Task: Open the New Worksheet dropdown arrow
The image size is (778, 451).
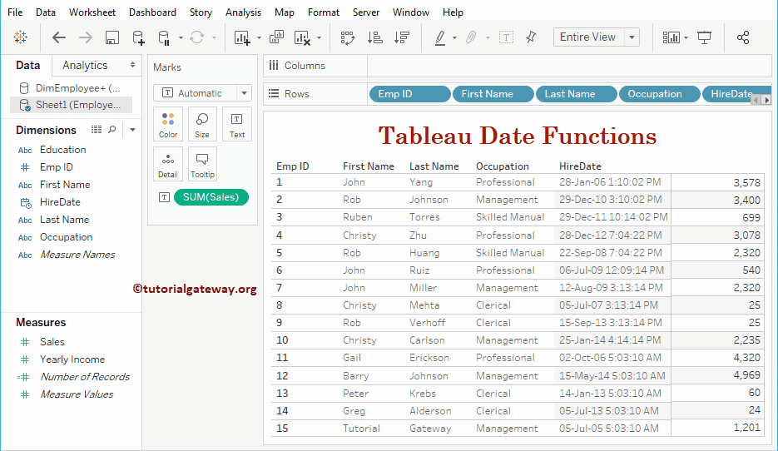Action: (259, 37)
